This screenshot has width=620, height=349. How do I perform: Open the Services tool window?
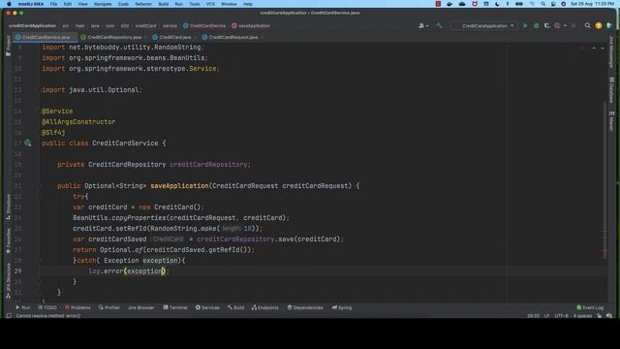coord(207,307)
